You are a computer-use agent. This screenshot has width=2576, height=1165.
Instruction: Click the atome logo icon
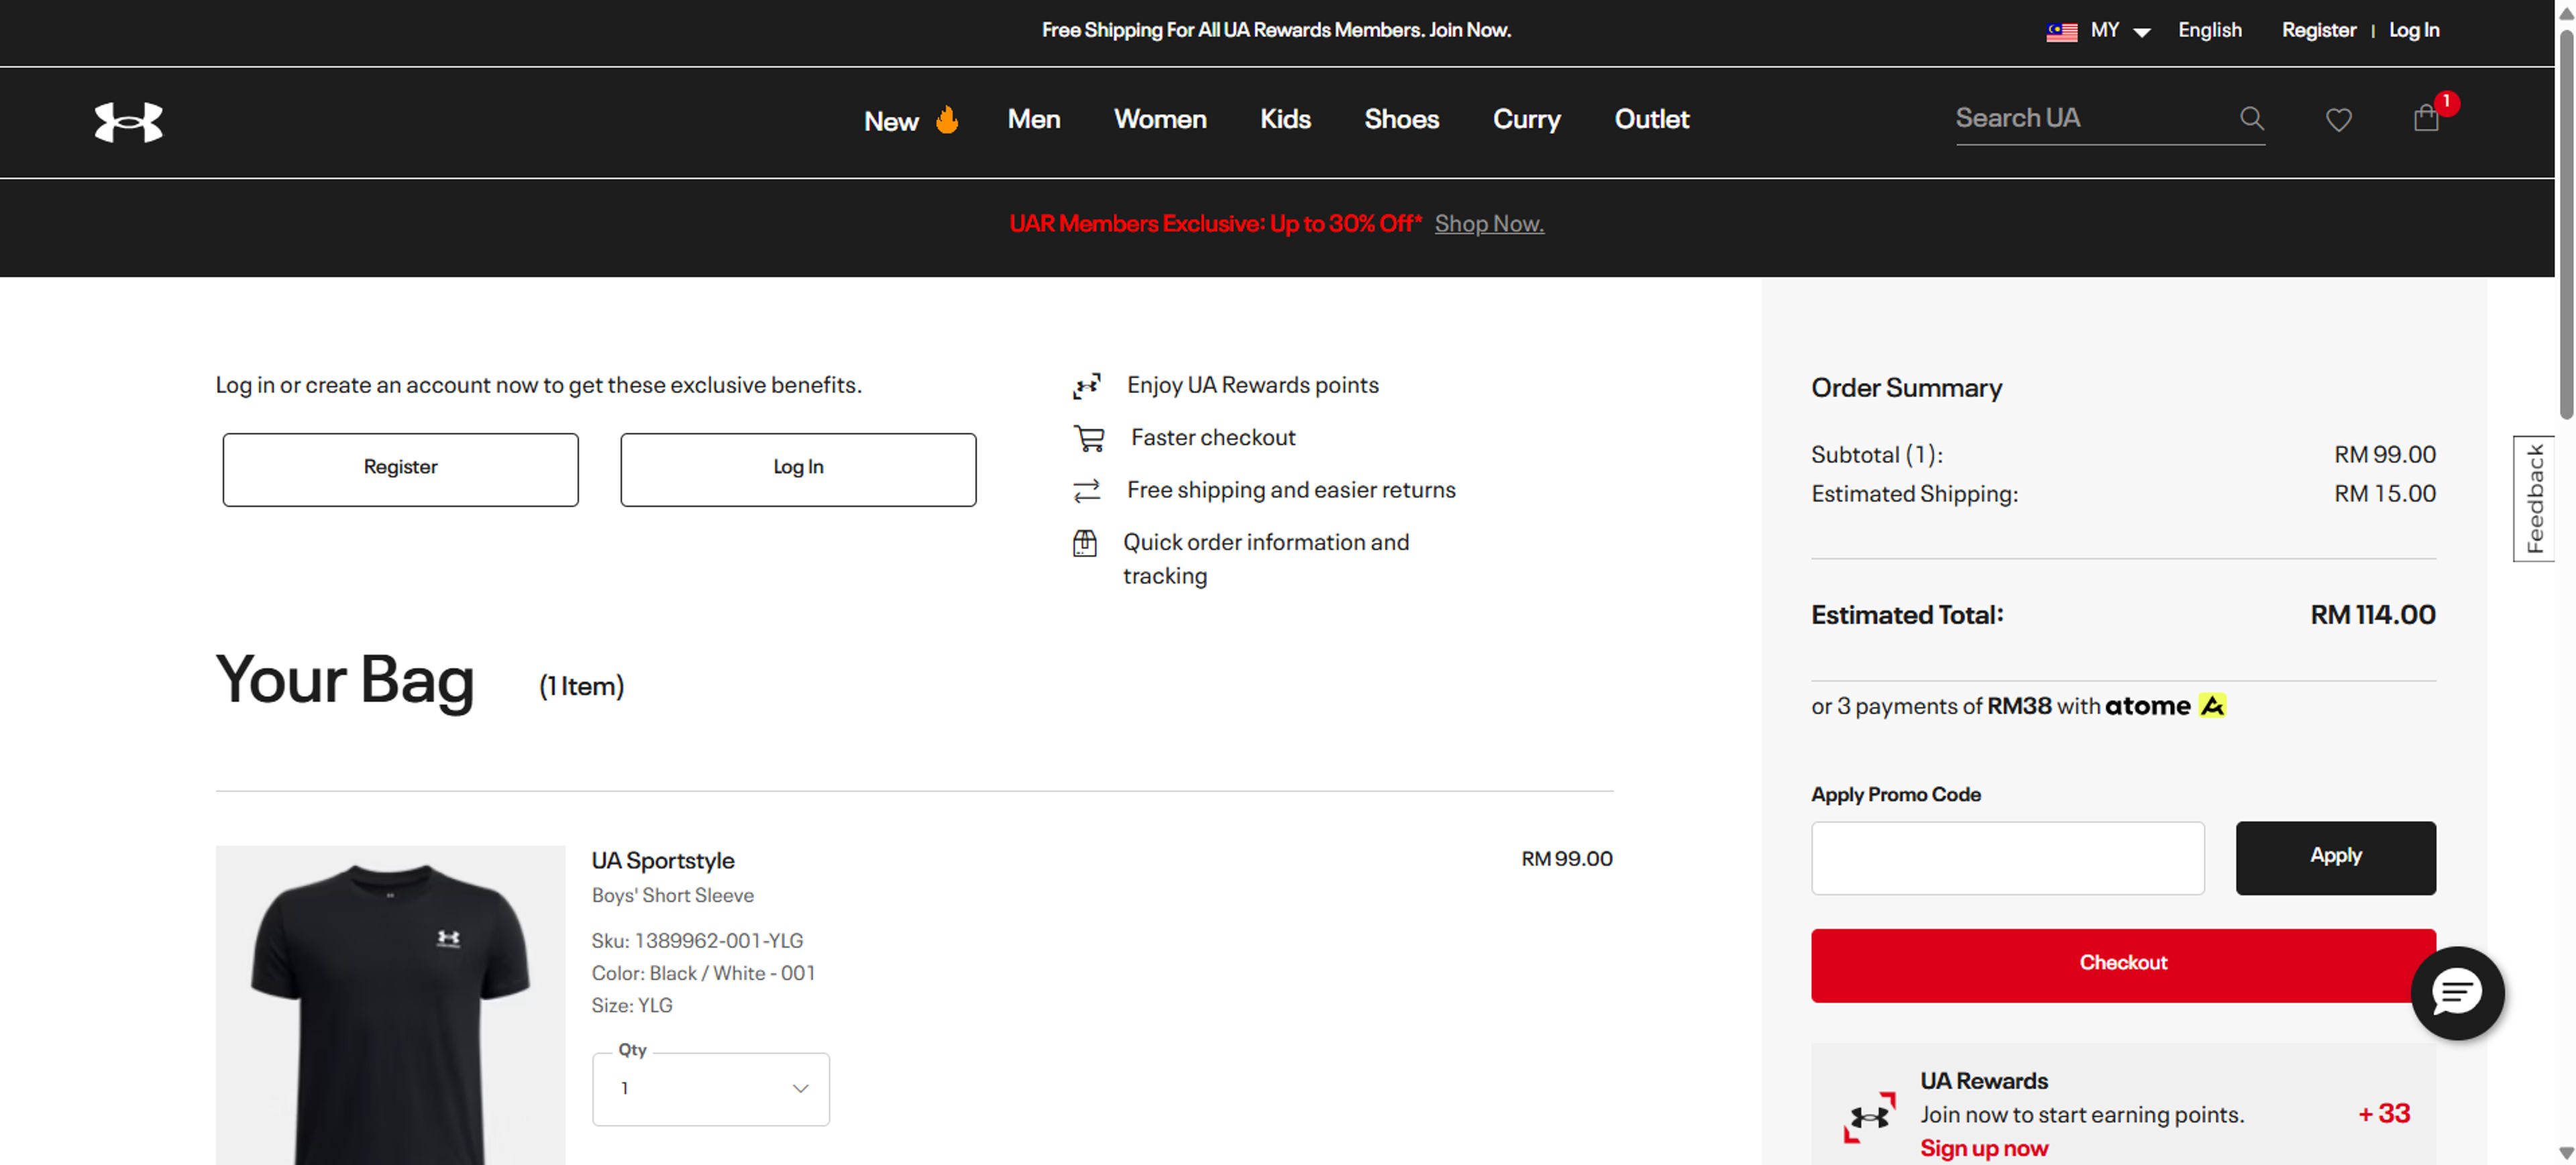[2212, 706]
